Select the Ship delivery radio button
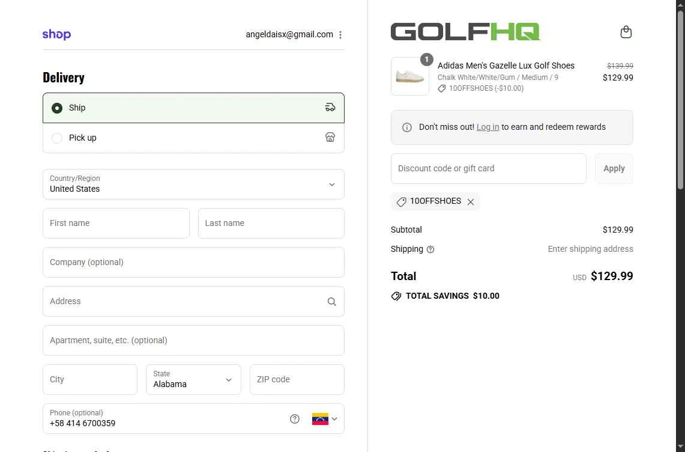Image resolution: width=685 pixels, height=452 pixels. click(x=57, y=108)
